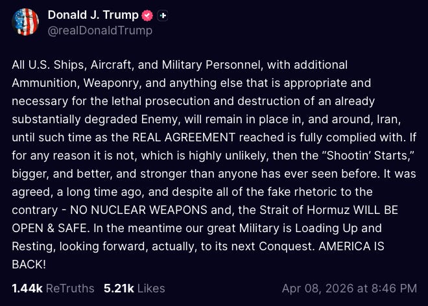This screenshot has height=306, width=428.
Task: Click the plus badge beside the name
Action: 163,16
